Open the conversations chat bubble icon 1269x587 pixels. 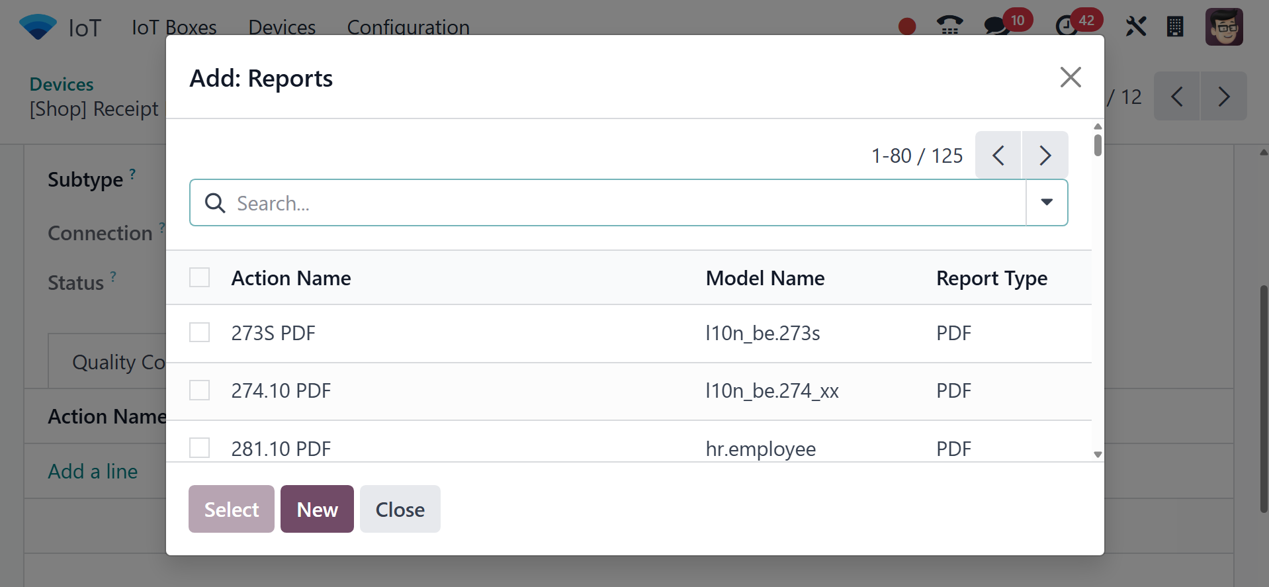click(x=996, y=26)
